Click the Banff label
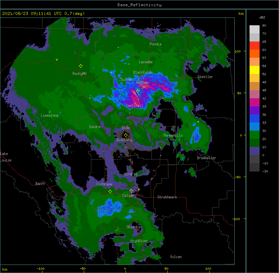The image size is (279, 273). 40,184
